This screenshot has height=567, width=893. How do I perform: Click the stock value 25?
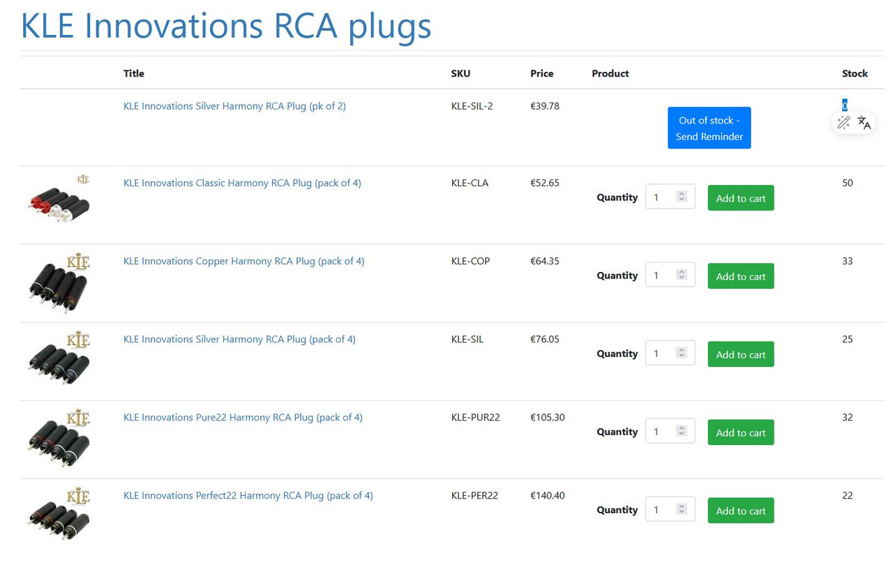[x=848, y=339]
